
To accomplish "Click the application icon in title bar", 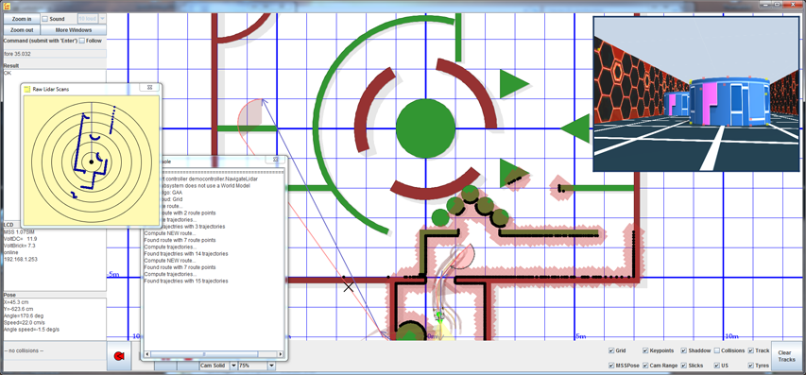I will 8,5.
